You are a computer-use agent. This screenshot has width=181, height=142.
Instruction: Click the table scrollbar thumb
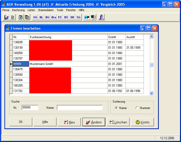point(152,65)
